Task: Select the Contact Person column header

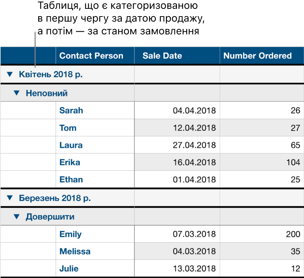Action: (91, 56)
